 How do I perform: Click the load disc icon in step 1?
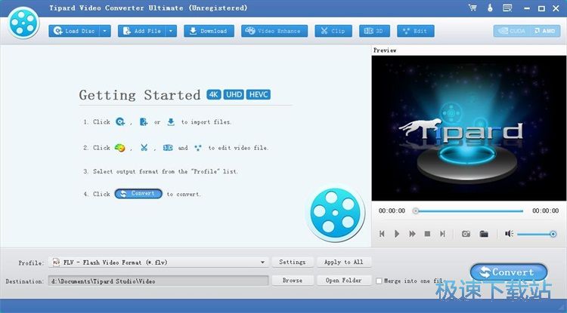(120, 122)
